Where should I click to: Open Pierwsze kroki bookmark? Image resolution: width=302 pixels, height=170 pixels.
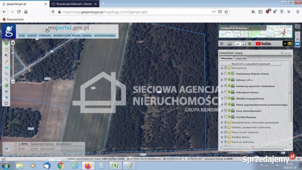tap(13, 19)
